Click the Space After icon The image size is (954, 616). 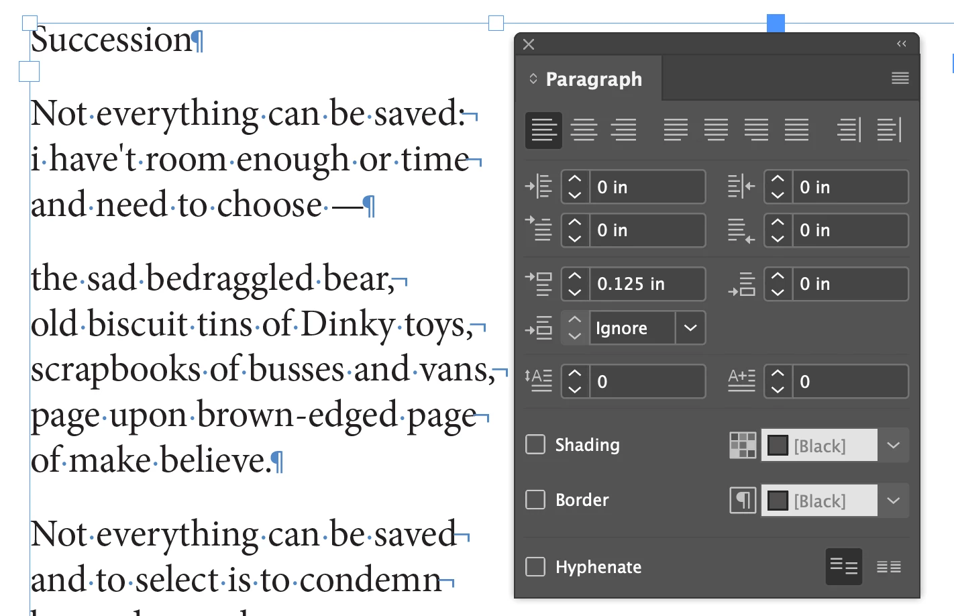tap(741, 283)
